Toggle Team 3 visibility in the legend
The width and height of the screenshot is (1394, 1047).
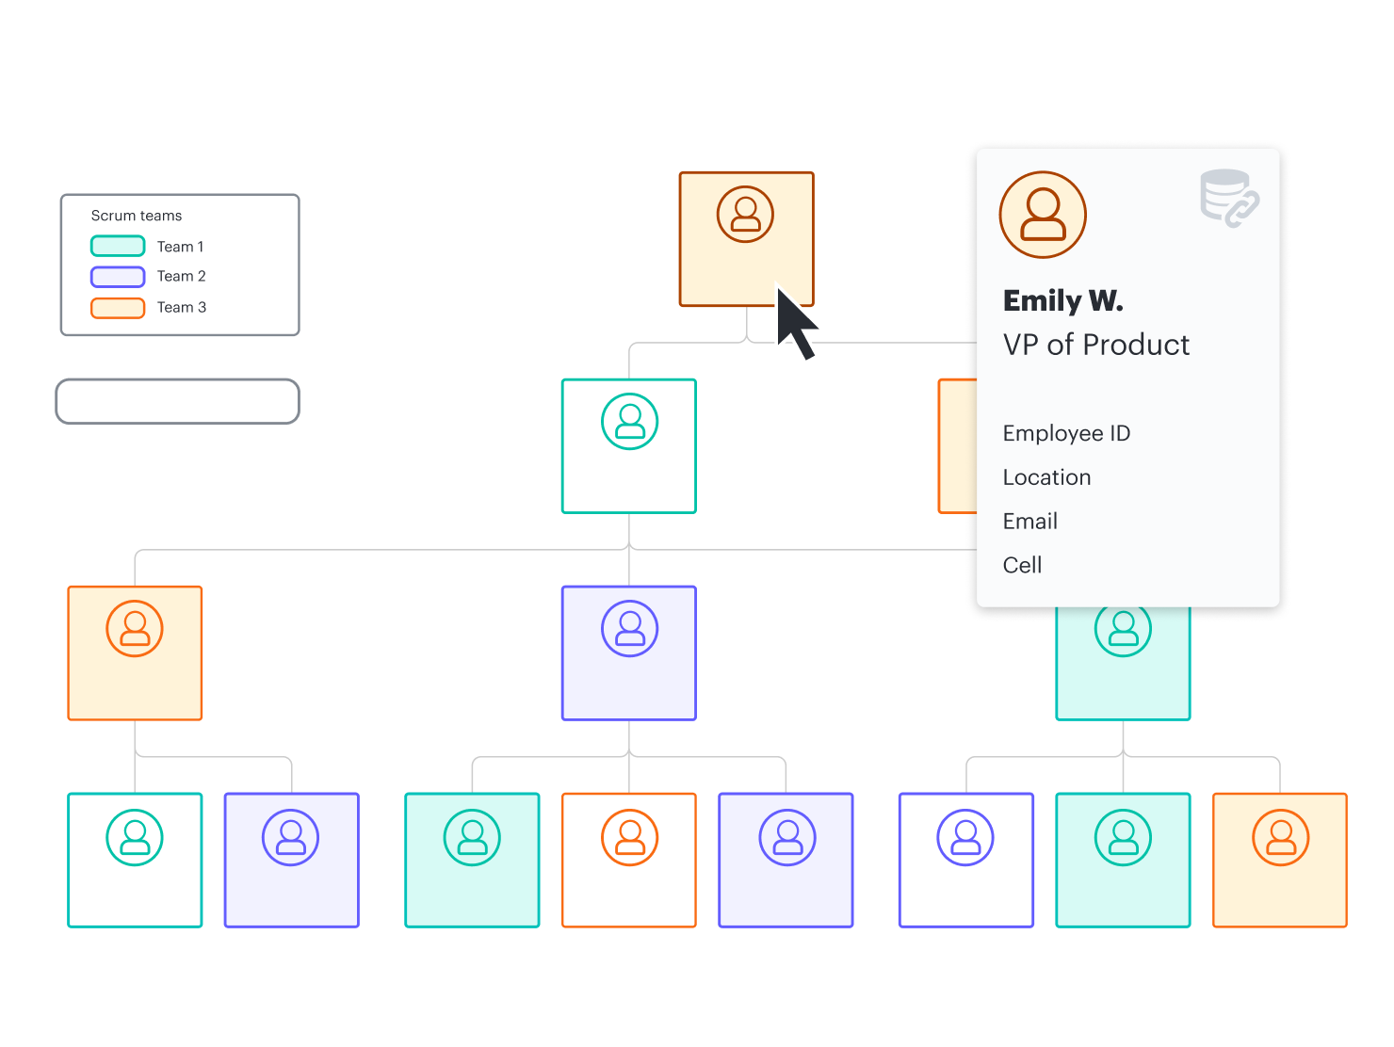coord(117,307)
